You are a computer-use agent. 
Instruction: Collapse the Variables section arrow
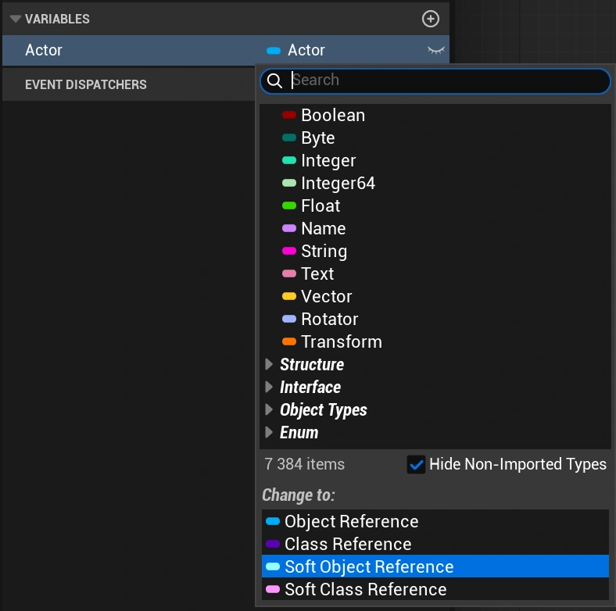click(x=16, y=19)
